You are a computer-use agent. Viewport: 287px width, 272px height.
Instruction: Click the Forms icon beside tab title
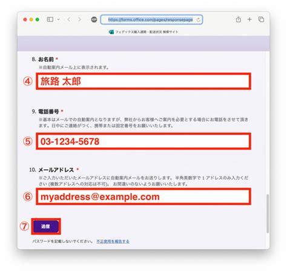click(111, 32)
